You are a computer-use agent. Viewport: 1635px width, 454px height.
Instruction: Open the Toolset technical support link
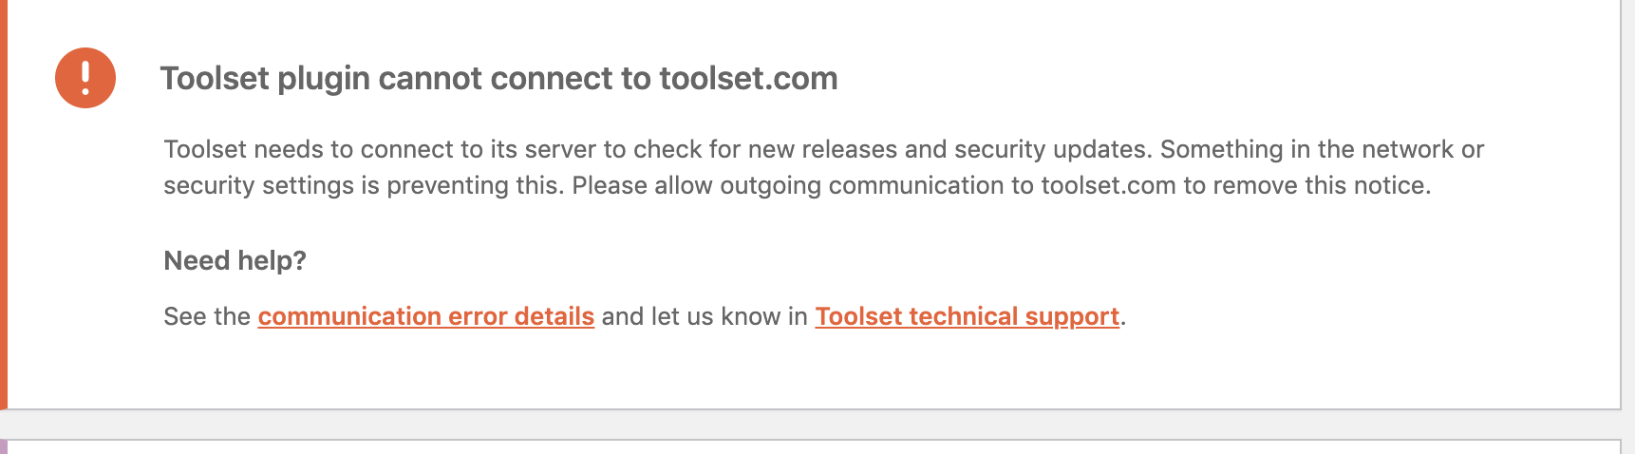click(968, 316)
